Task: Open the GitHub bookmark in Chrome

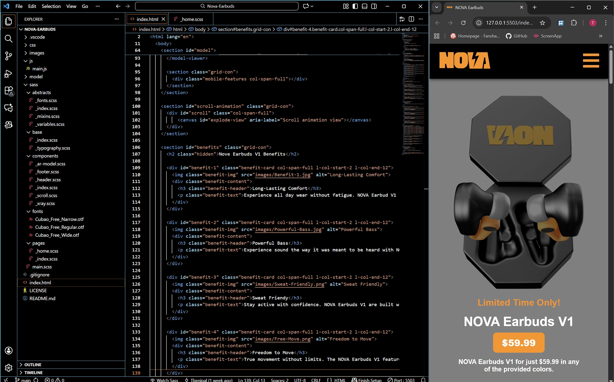Action: click(516, 36)
